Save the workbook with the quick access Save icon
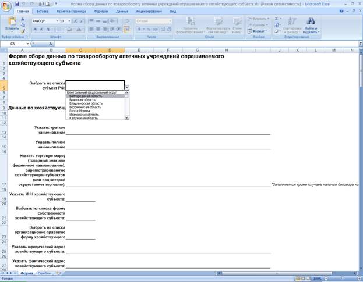363x282 pixels. (17, 4)
